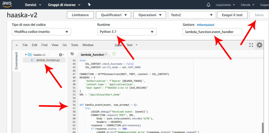Viewport: 269px width, 133px height.
Task: Open the arrow next to Test
Action: [x=137, y=45]
